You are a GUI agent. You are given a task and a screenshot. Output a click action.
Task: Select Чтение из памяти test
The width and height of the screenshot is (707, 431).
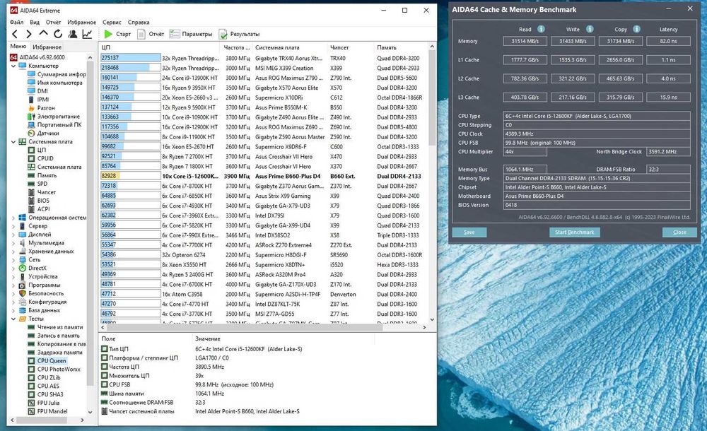(x=55, y=327)
